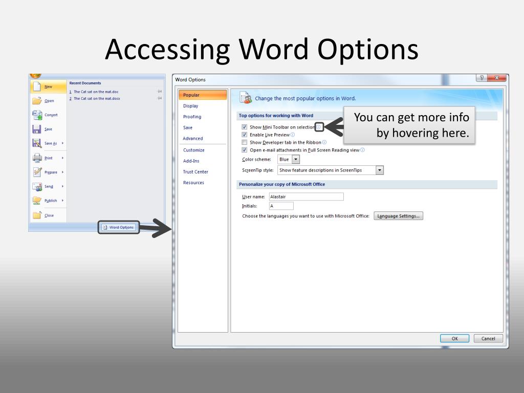Pin The Cat sat on the mat.doc
The image size is (524, 393).
click(160, 91)
